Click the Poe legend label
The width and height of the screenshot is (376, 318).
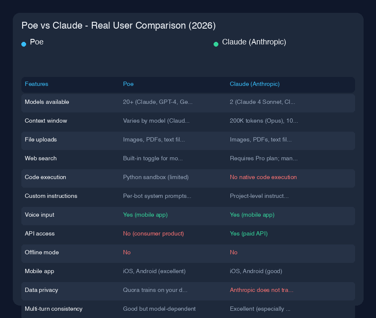37,42
